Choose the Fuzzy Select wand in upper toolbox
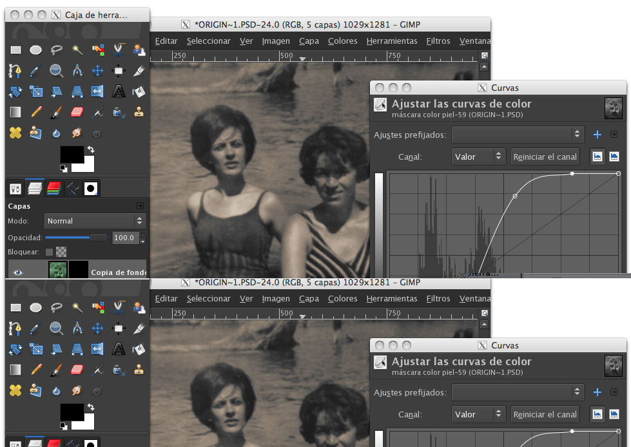 coord(77,50)
